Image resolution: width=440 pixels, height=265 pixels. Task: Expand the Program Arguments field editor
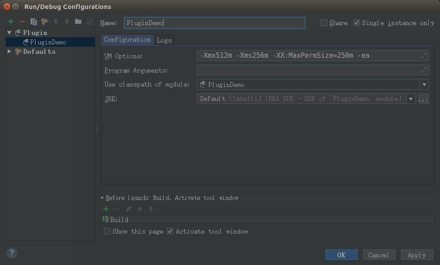[424, 70]
